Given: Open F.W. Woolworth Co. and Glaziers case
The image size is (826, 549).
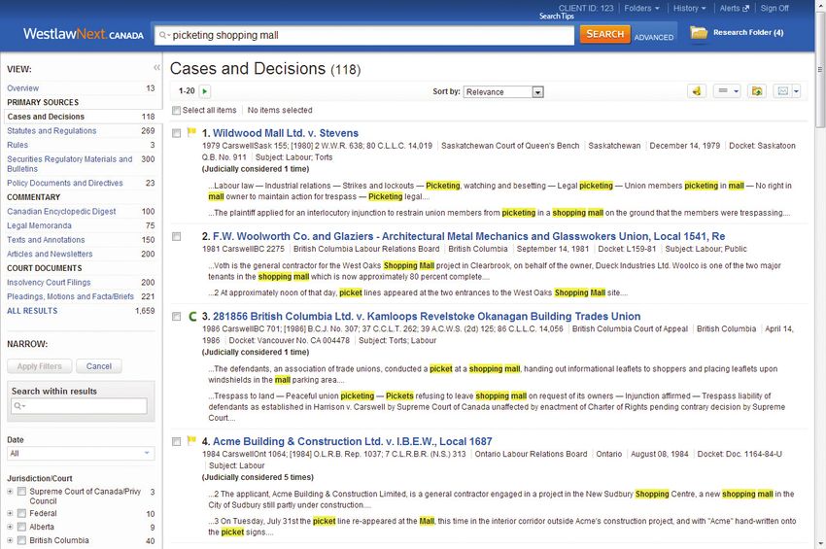Looking at the screenshot, I should pyautogui.click(x=468, y=236).
